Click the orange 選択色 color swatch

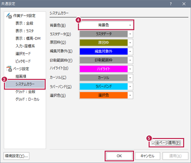[104, 95]
